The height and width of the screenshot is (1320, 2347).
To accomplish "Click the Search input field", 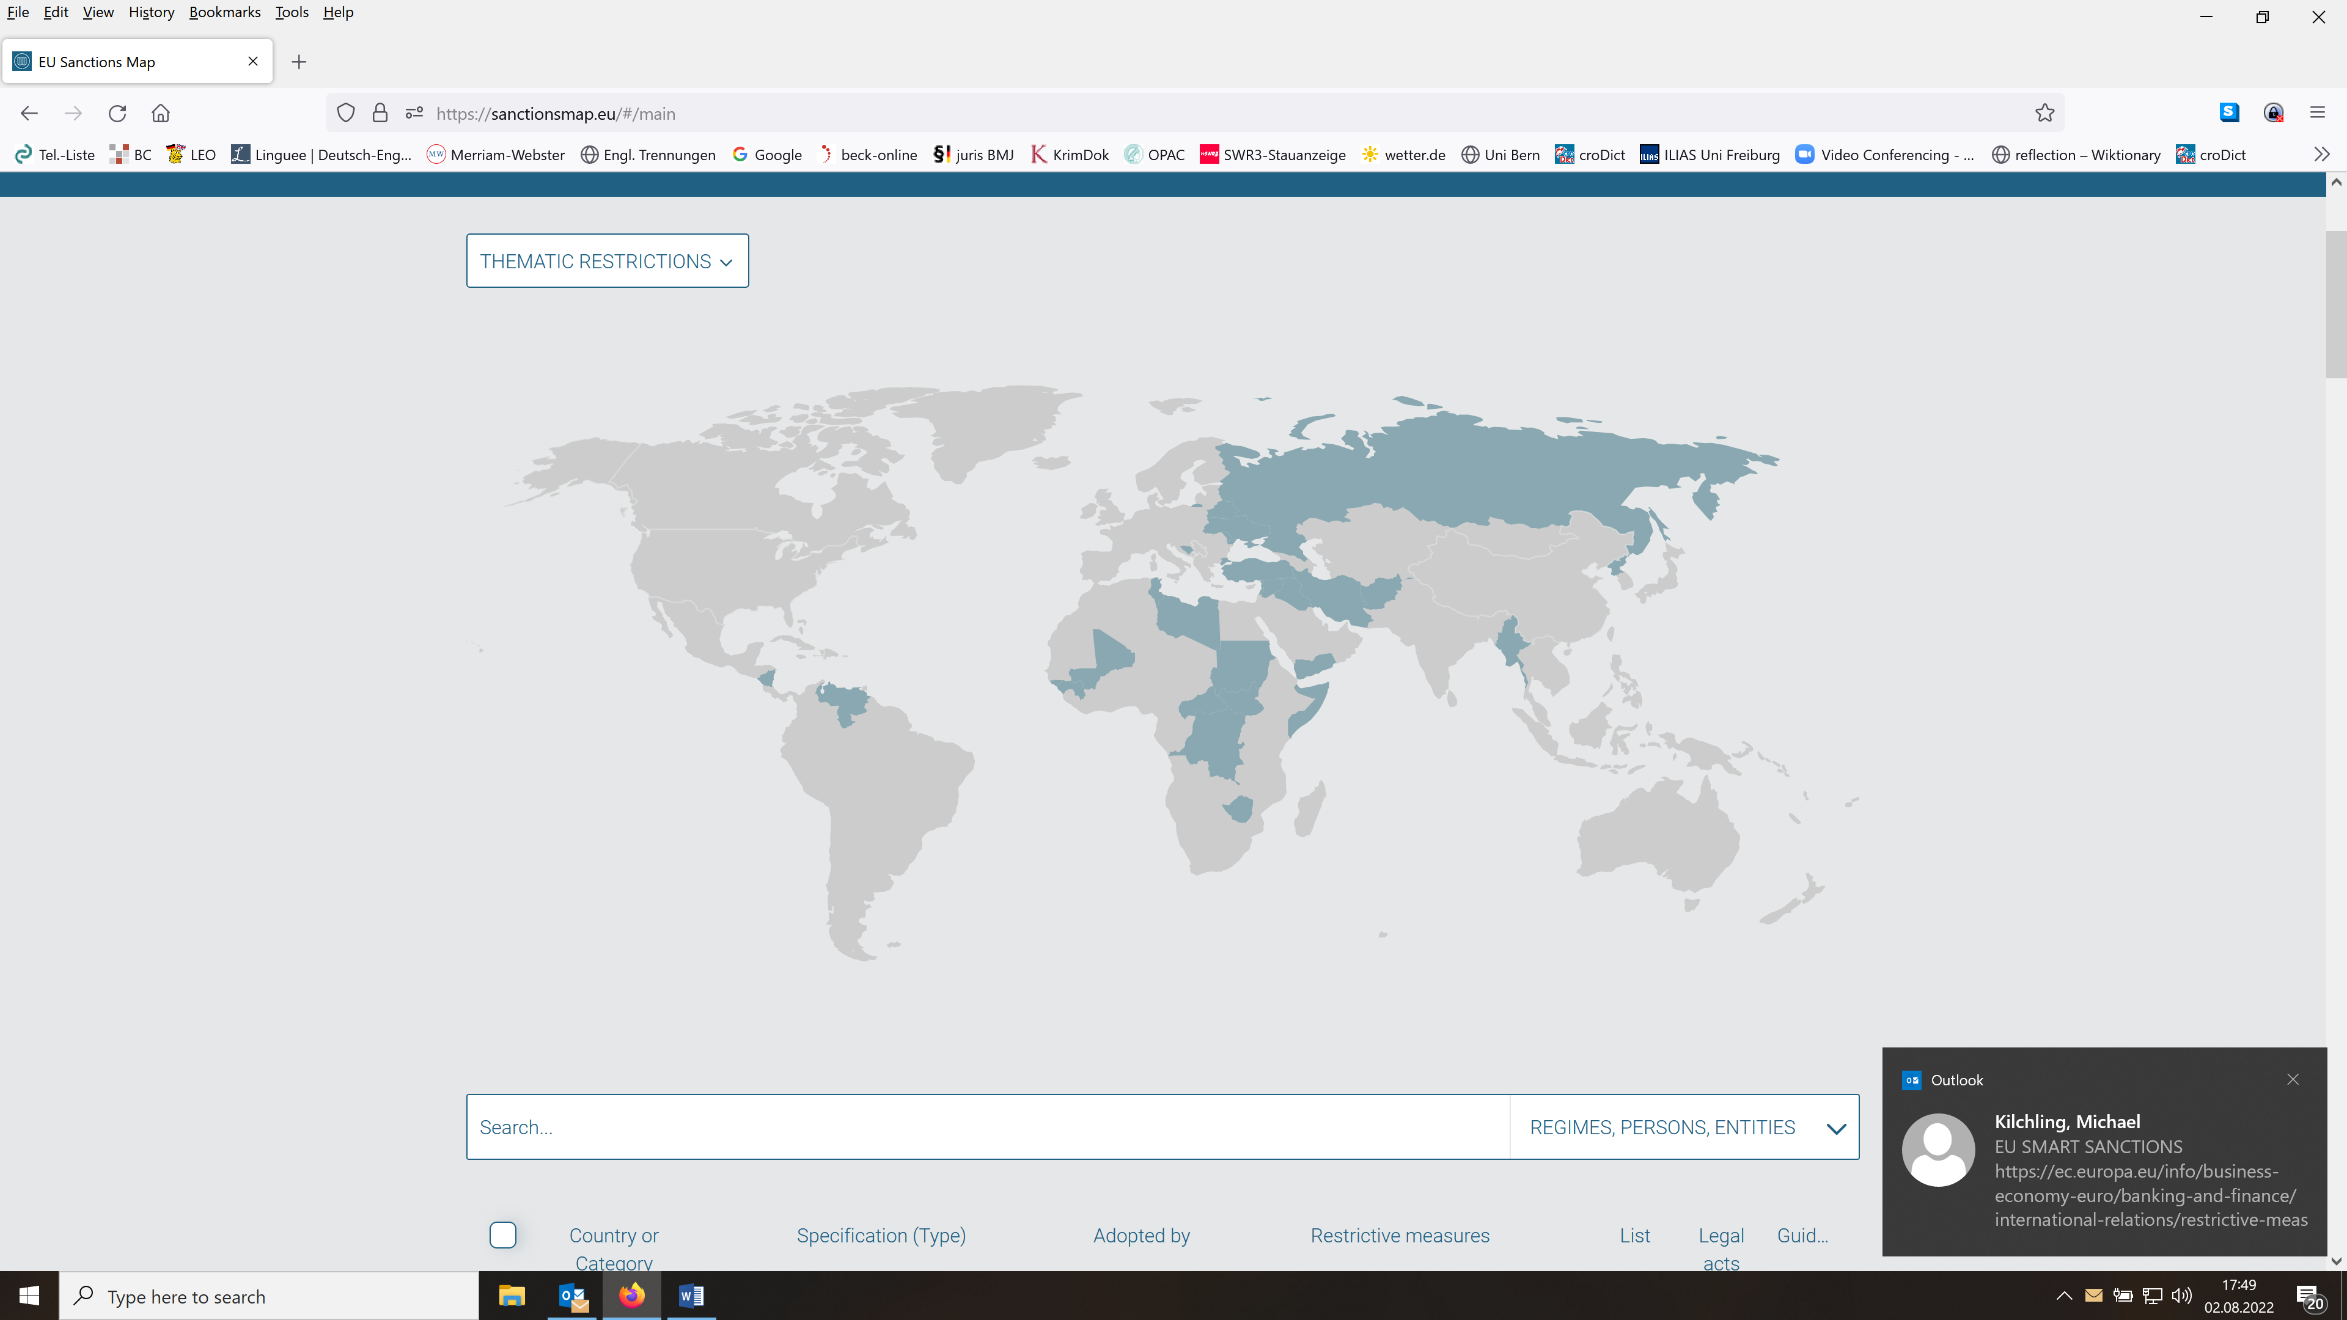I will pos(988,1127).
